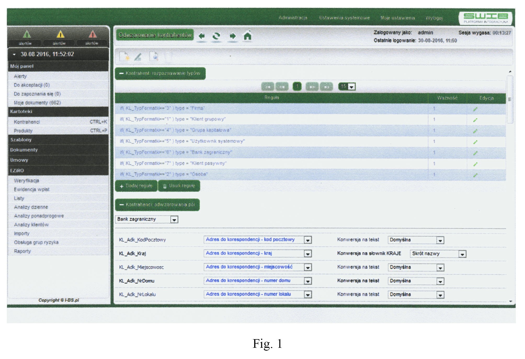
Task: Go to home via house icon
Action: click(247, 36)
